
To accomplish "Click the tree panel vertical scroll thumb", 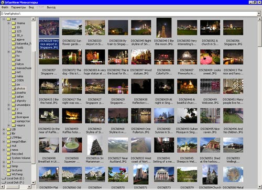I will [x=34, y=107].
